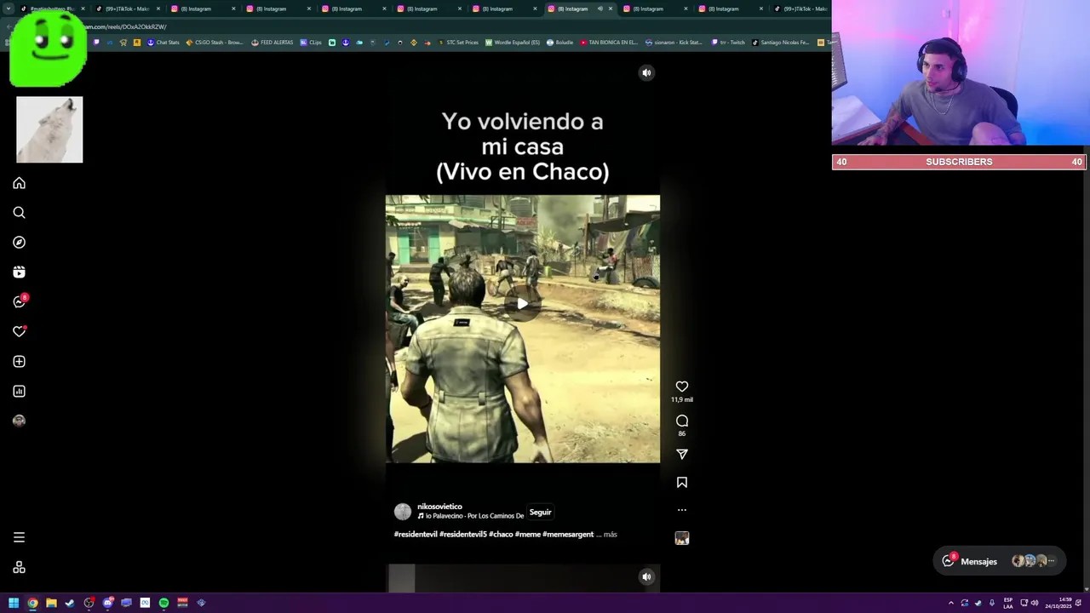Open Steam from the taskbar

(70, 603)
